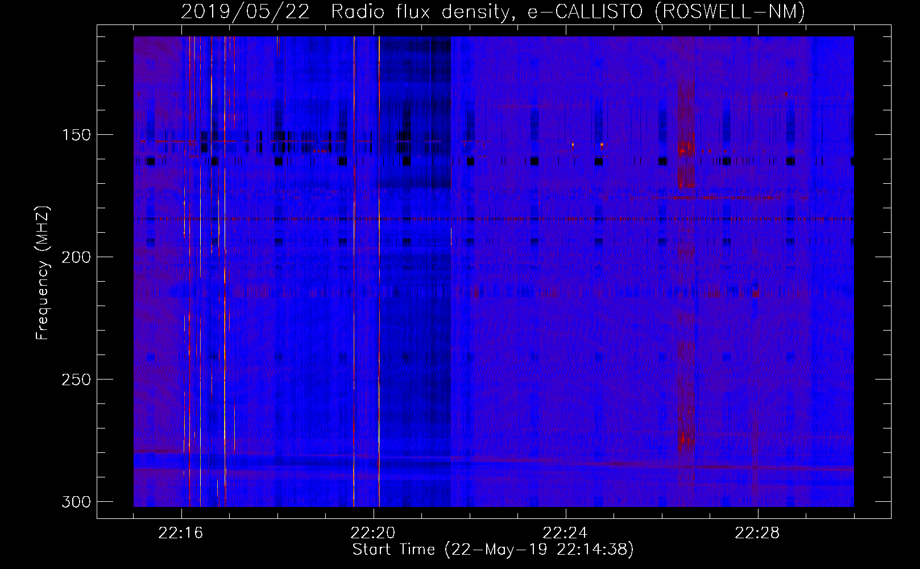The image size is (920, 569).
Task: Click the 300 frequency tick label
Action: tap(76, 502)
